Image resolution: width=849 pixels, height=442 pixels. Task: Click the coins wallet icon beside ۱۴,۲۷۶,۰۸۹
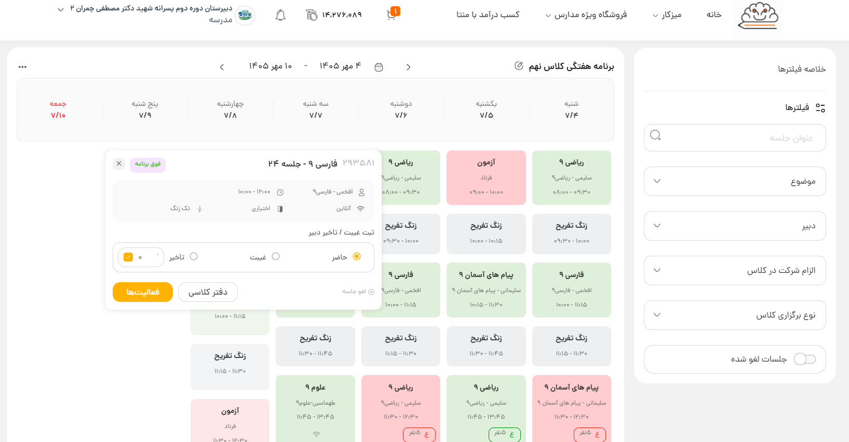[x=312, y=15]
